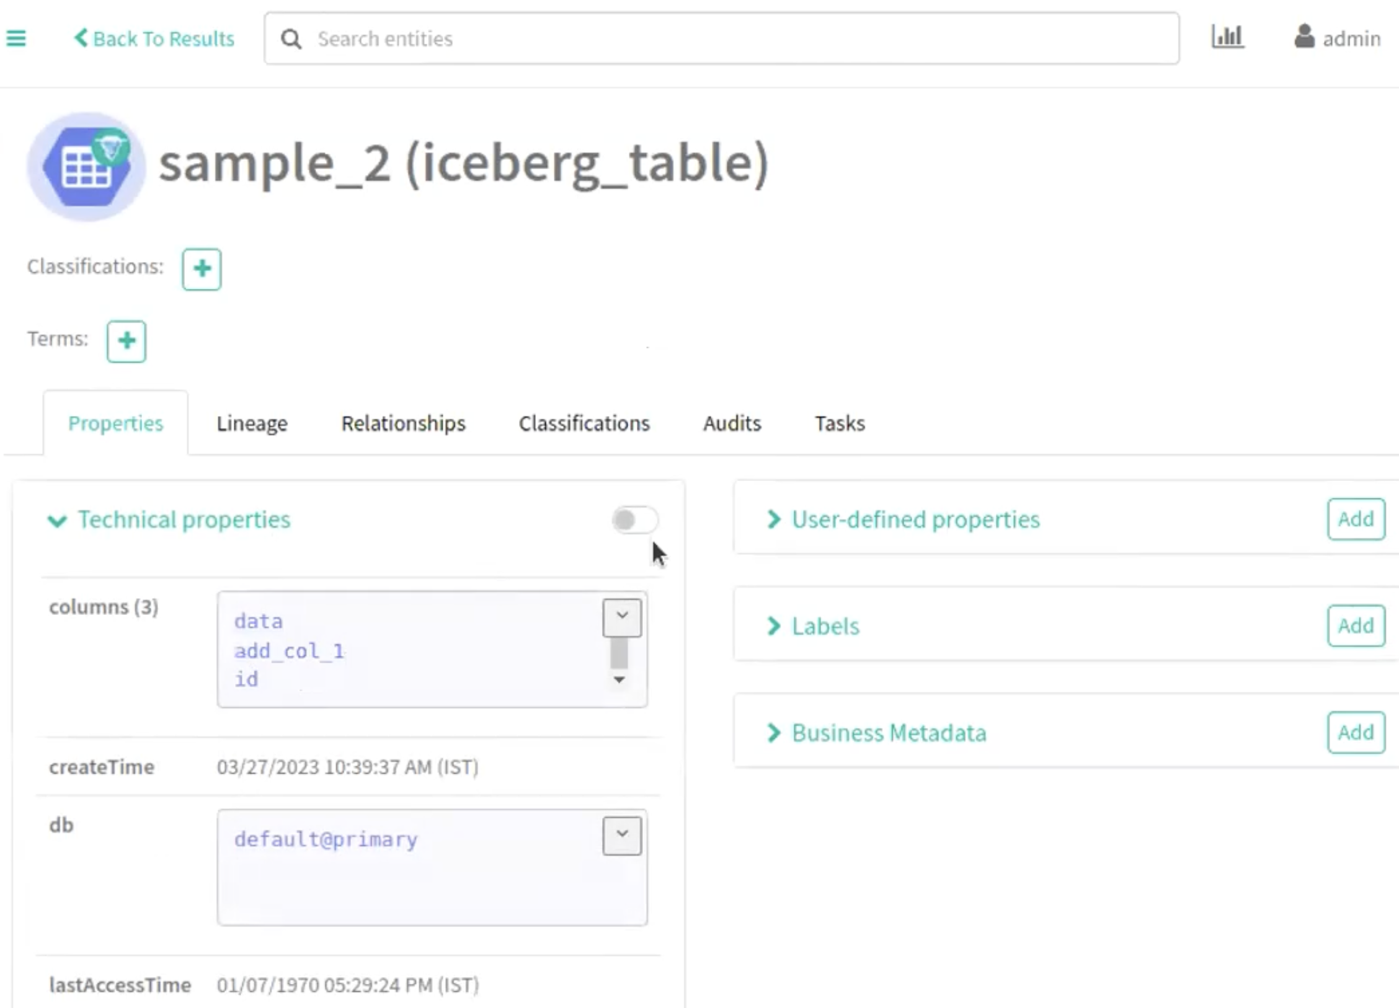Click the plus icon beside Terms
The width and height of the screenshot is (1399, 1008).
[127, 341]
